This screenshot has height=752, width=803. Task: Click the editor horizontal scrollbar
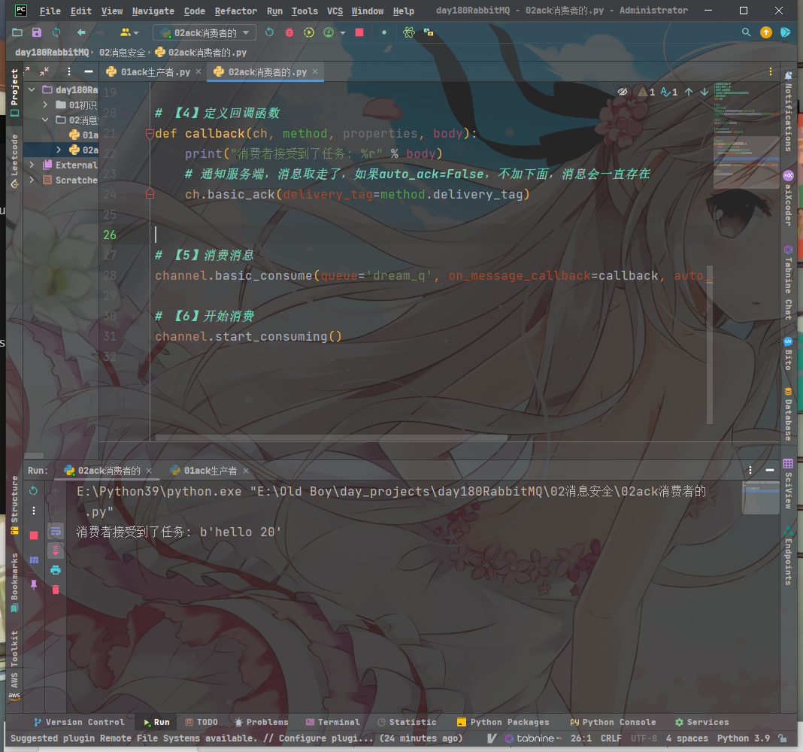(x=332, y=438)
